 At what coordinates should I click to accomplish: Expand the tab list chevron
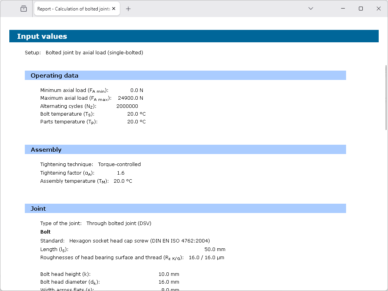[x=310, y=9]
